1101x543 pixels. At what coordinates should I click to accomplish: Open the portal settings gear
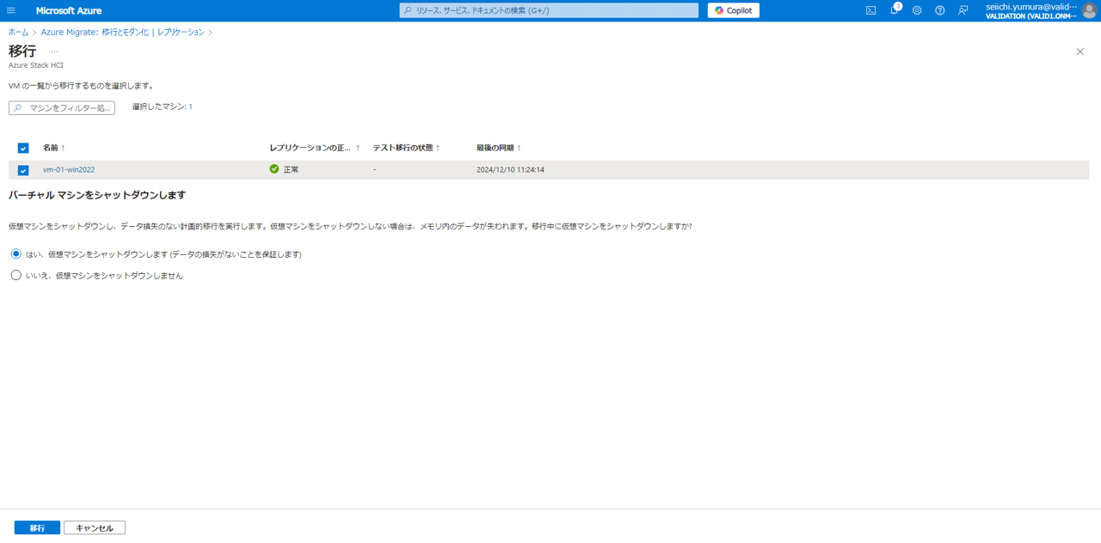coord(917,10)
